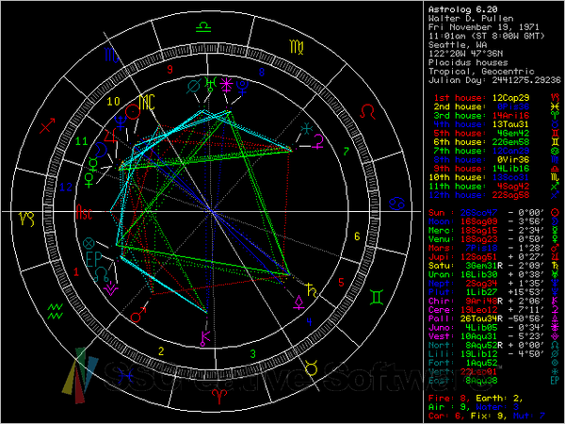Select the Sun glyph inside the chart wheel
This screenshot has height=424, width=565.
[x=133, y=111]
